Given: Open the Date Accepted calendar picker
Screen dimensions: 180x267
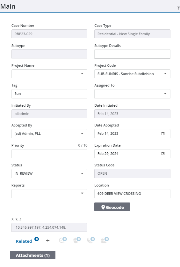Looking at the screenshot, I should tap(163, 134).
